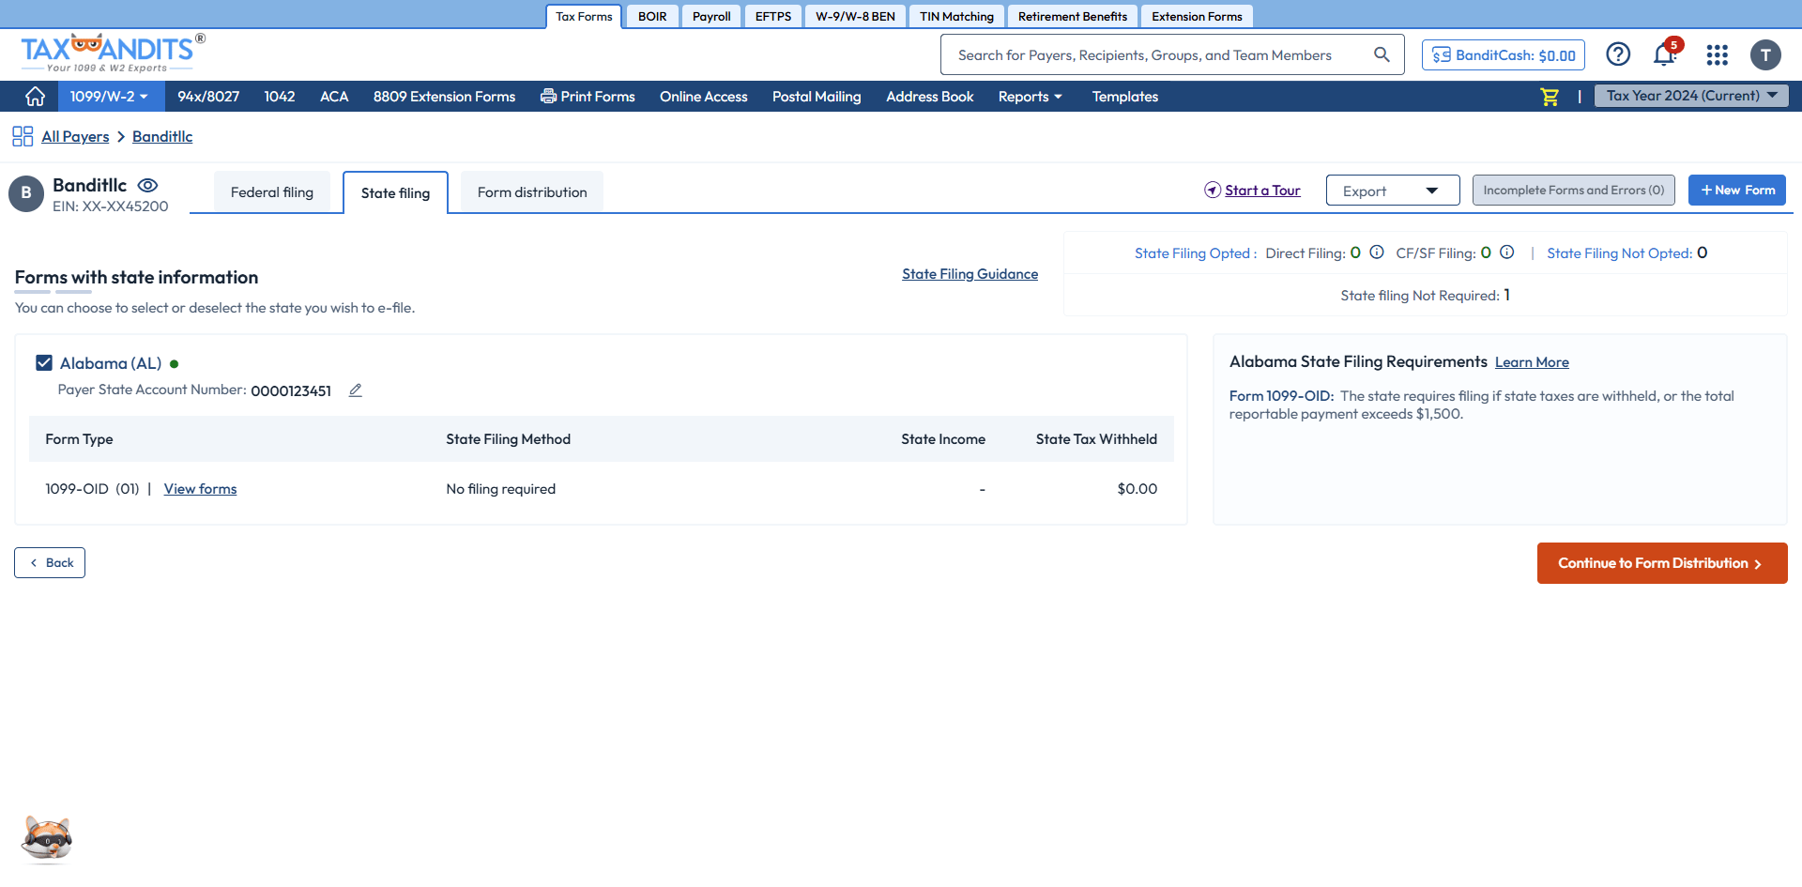The height and width of the screenshot is (887, 1802).
Task: Open user profile avatar T
Action: point(1765,55)
